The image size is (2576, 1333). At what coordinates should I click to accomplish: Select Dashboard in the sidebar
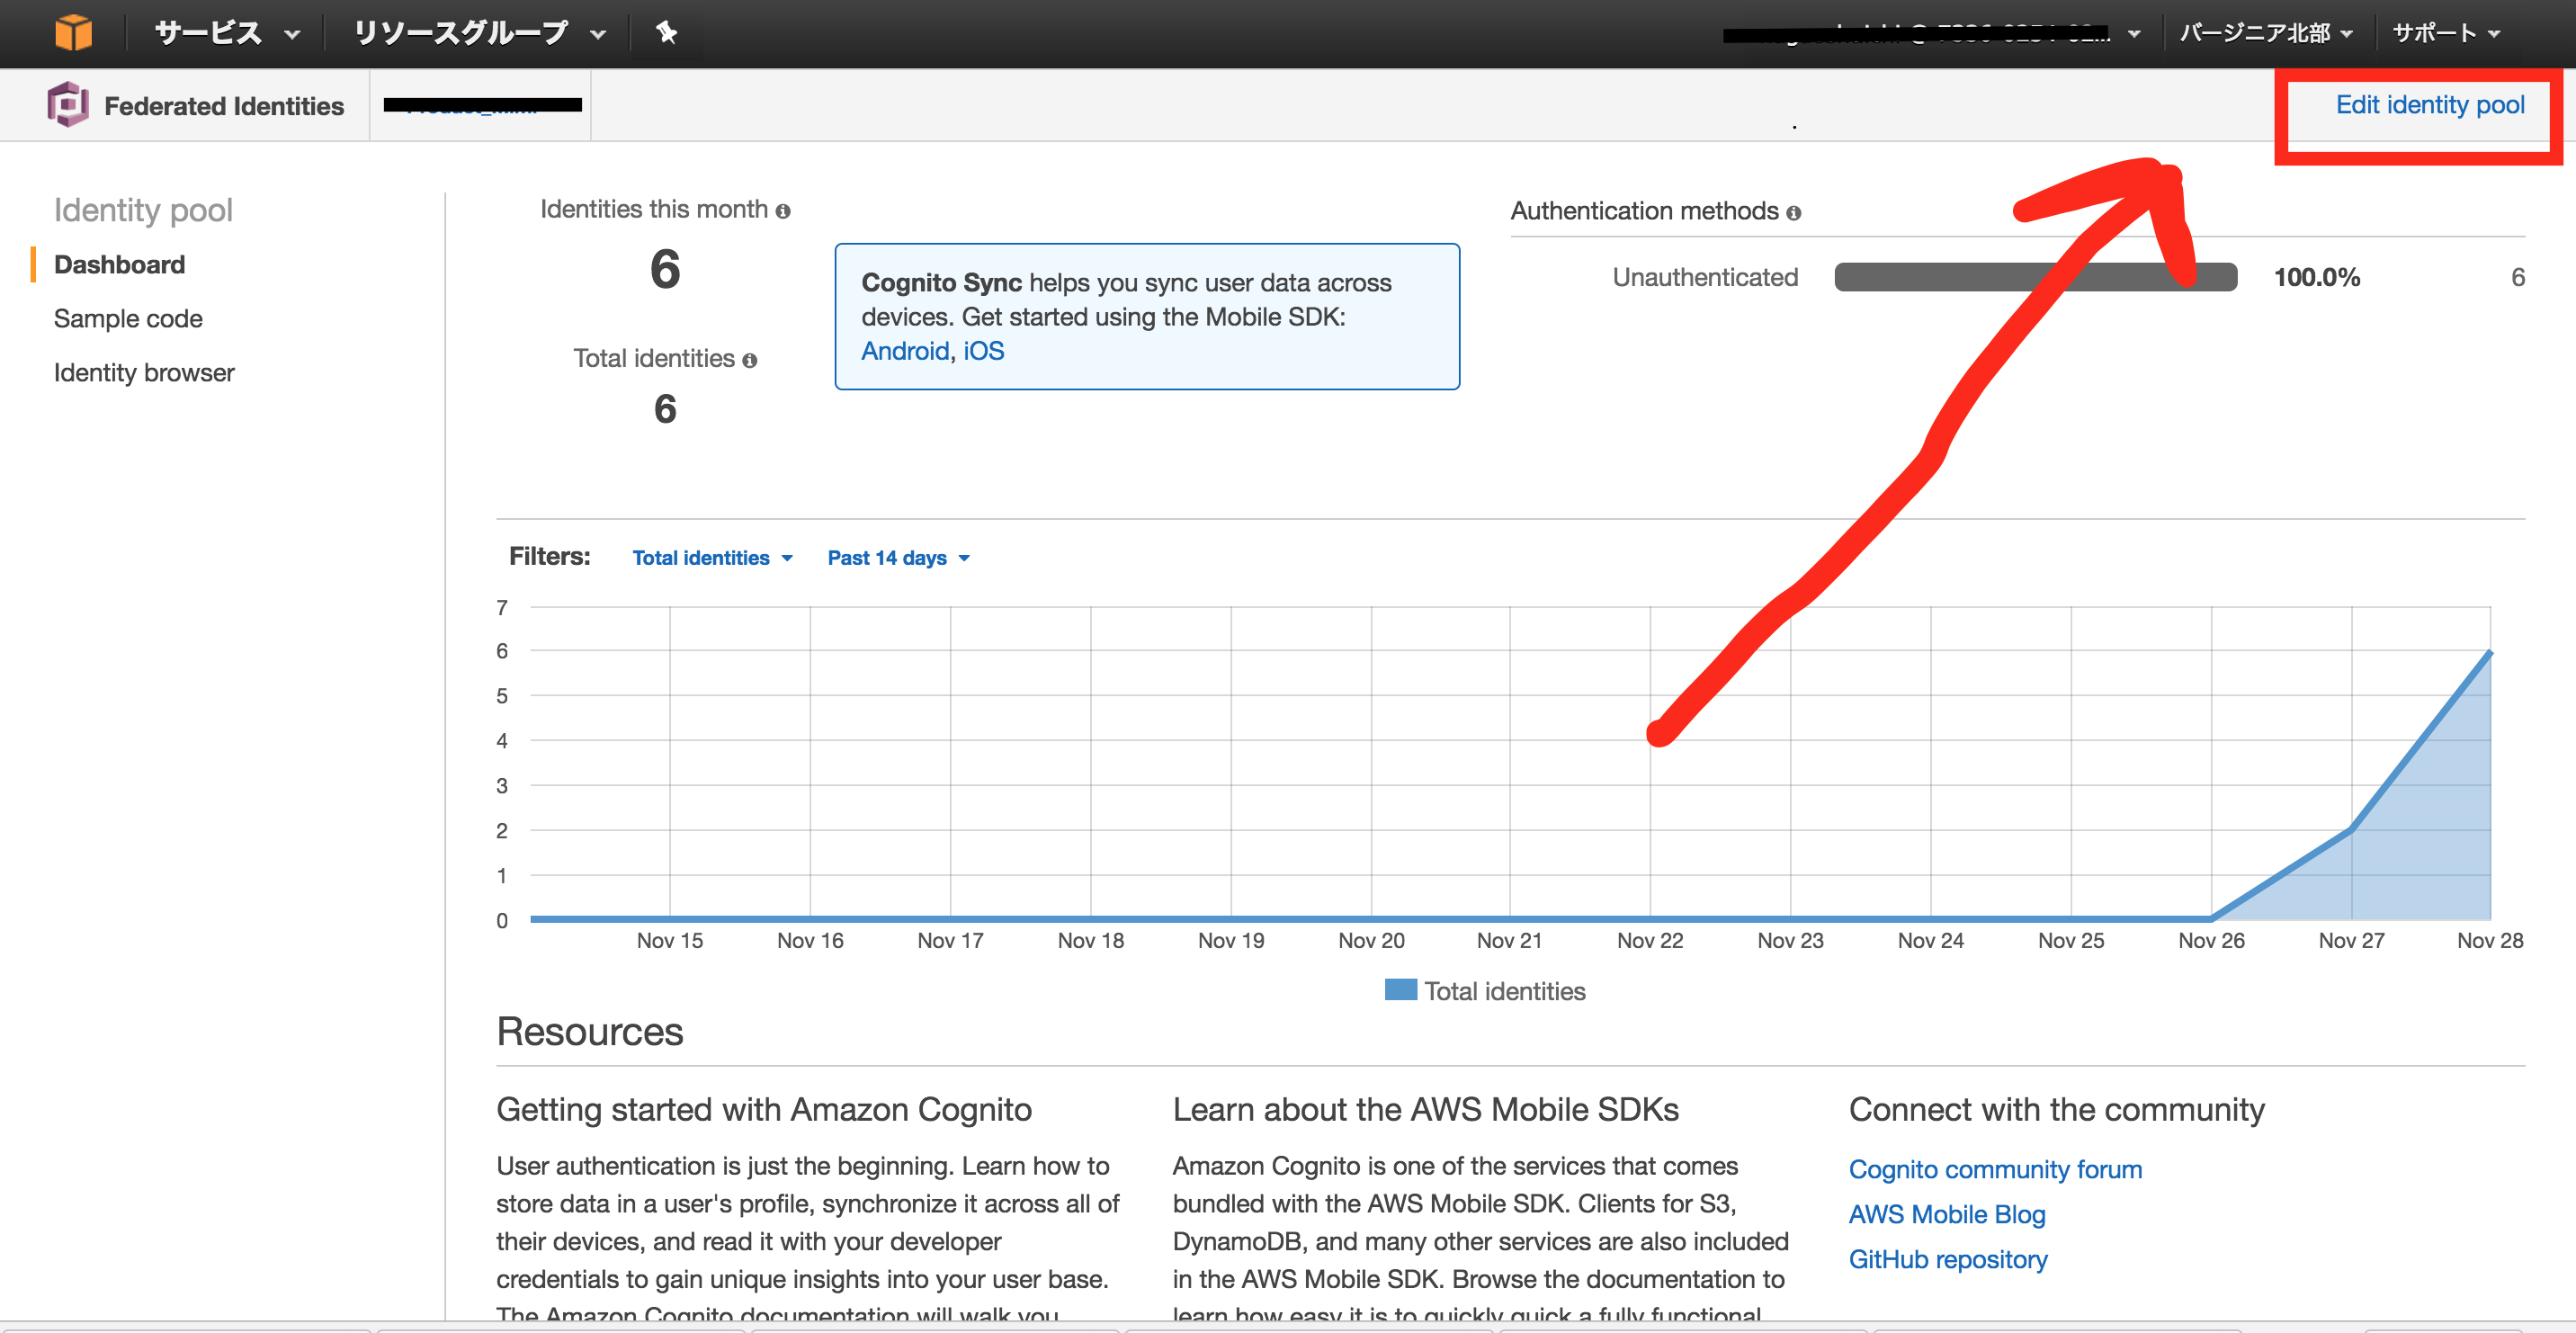coord(119,264)
